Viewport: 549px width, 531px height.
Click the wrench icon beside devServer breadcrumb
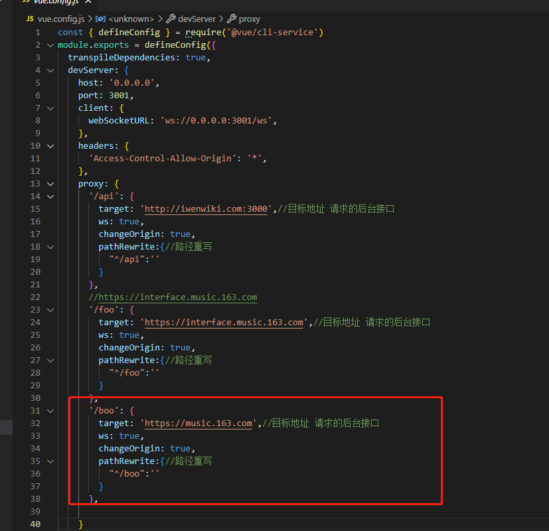coord(171,19)
